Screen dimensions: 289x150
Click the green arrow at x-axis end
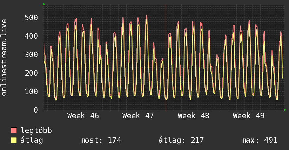tap(285, 110)
